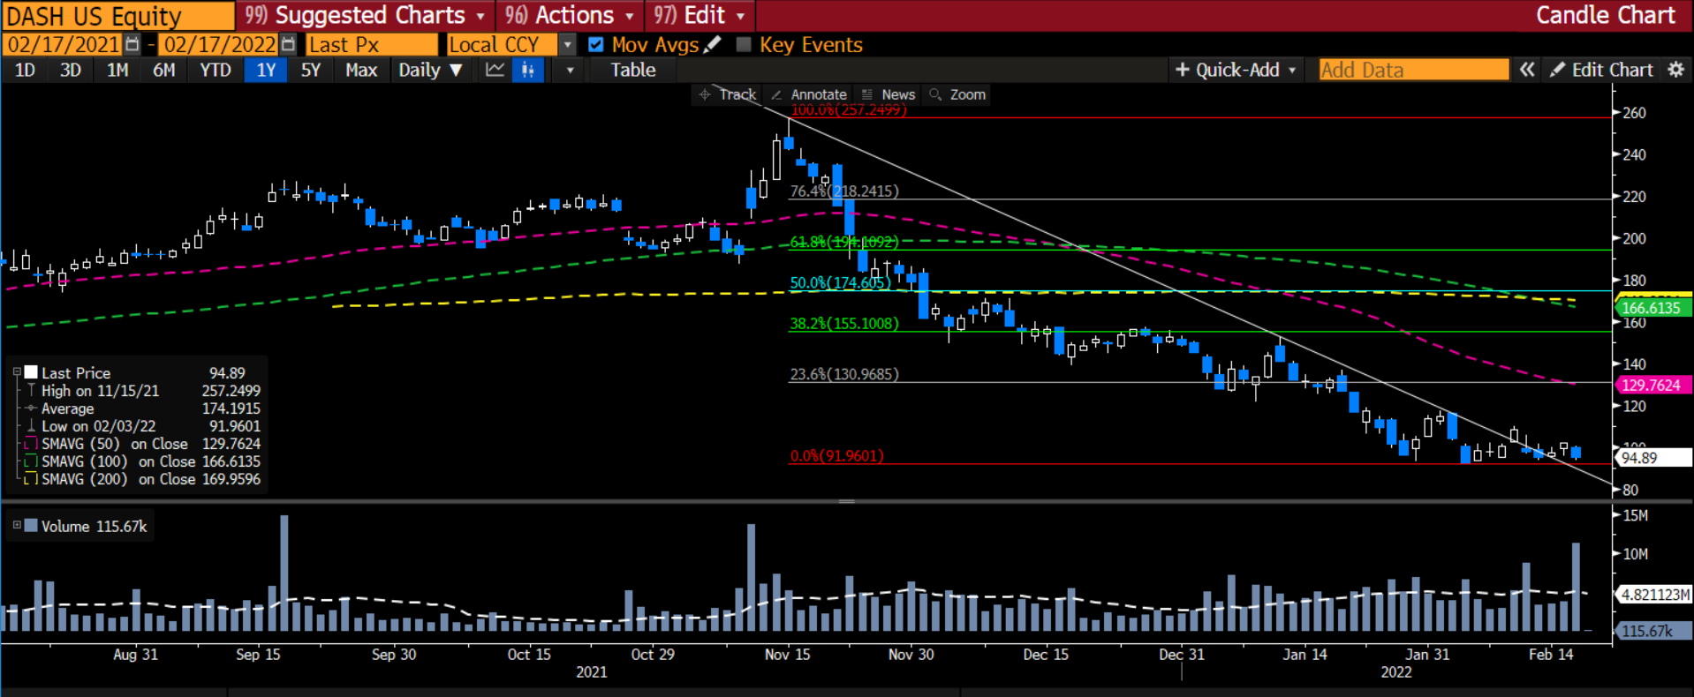Collapse the Last Price legend tree

[x=17, y=372]
